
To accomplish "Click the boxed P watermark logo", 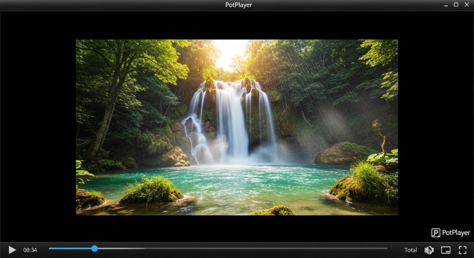I will coord(436,232).
